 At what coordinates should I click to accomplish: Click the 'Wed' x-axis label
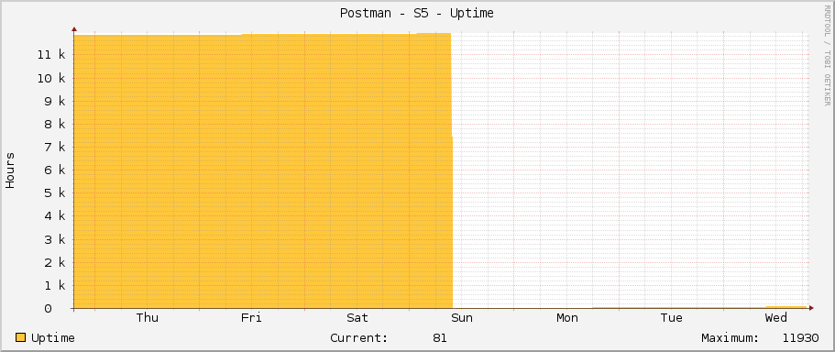coord(776,318)
